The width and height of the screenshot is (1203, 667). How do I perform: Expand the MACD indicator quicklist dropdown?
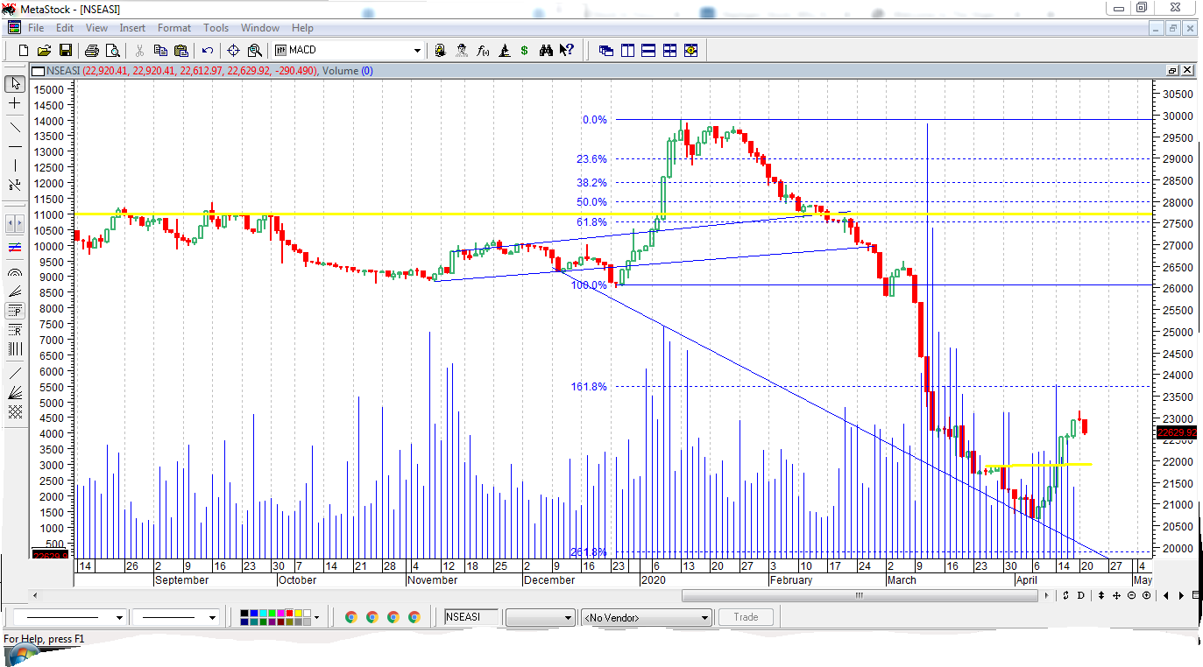click(x=417, y=51)
